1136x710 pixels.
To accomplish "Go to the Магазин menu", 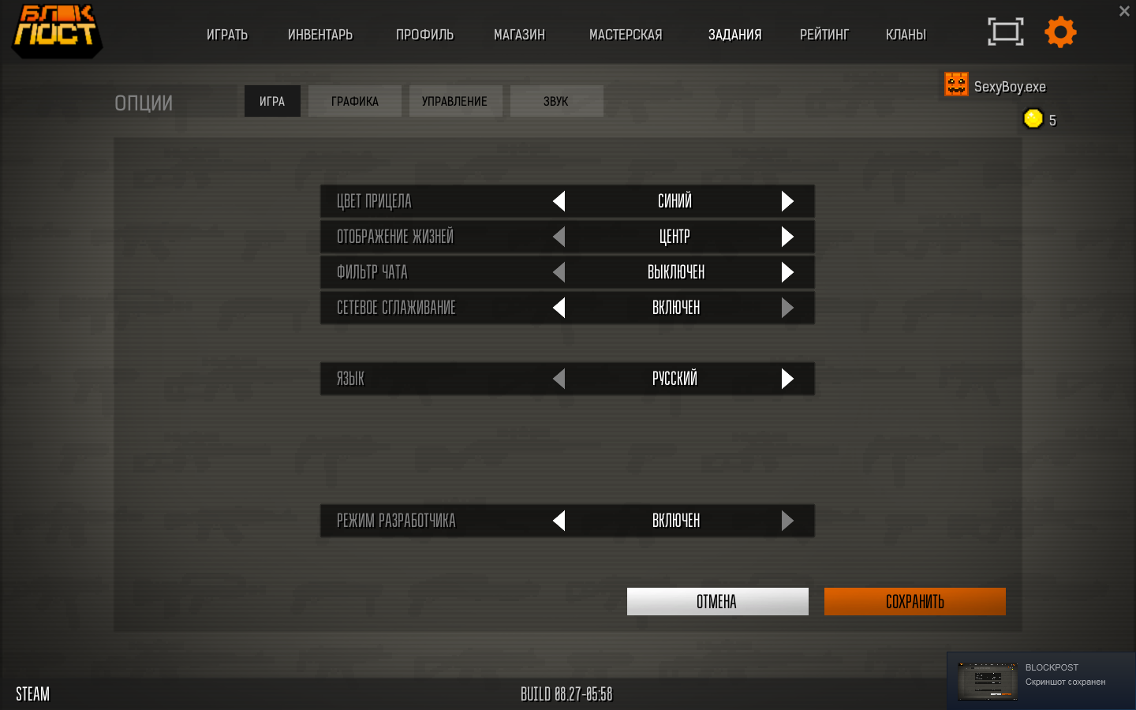I will 519,35.
